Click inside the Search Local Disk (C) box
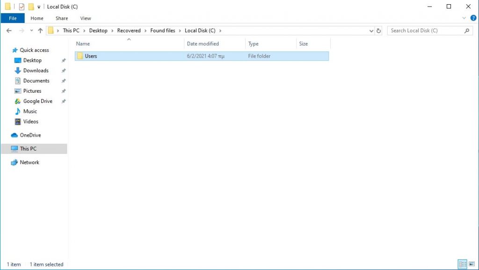Screen dimensions: 479x270 (426, 30)
